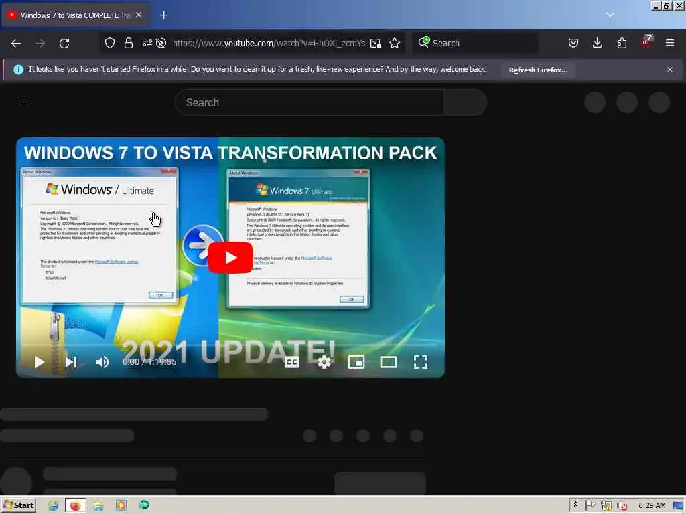This screenshot has width=686, height=514.
Task: Select the Windows 7 to Vista YouTube tab
Action: [75, 15]
